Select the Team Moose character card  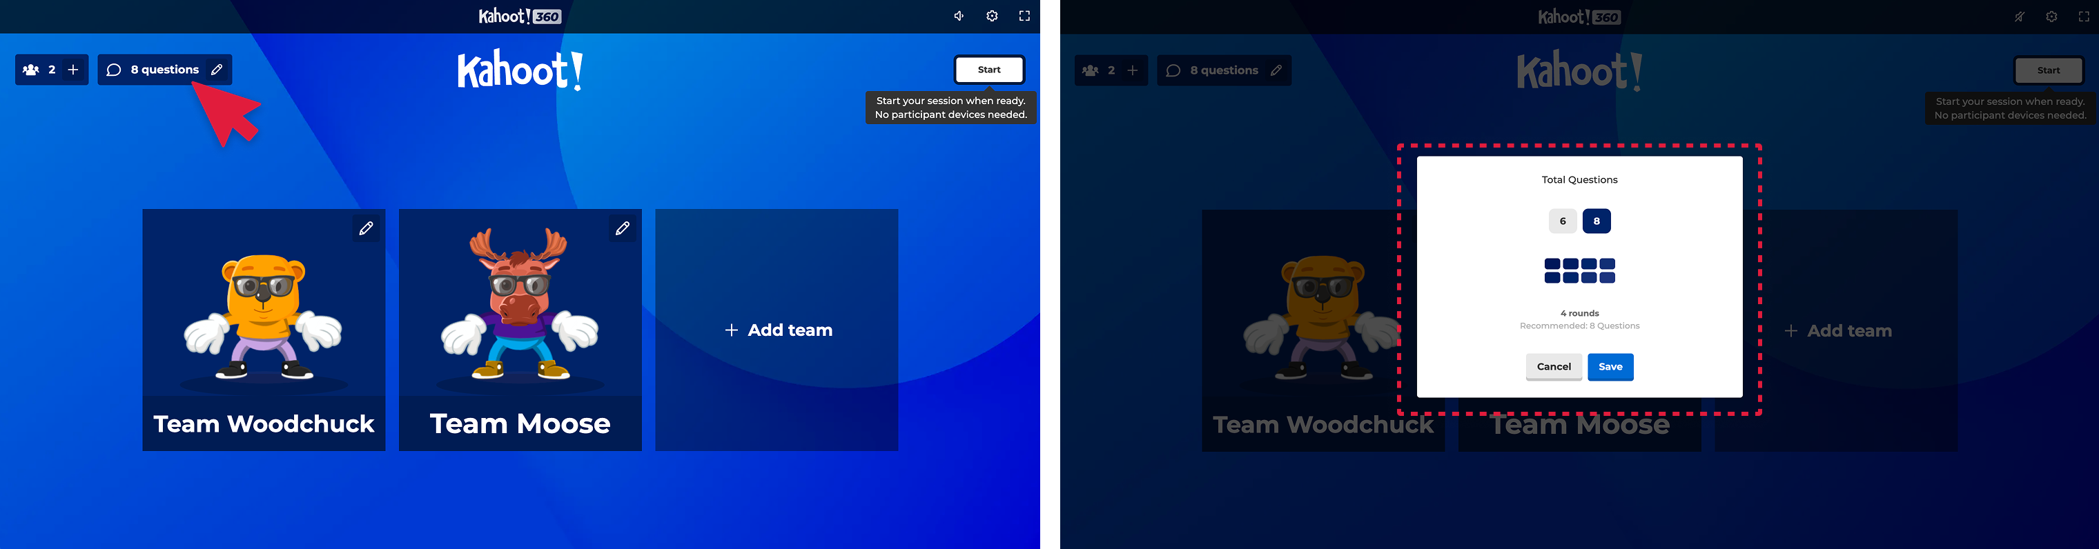click(x=520, y=330)
